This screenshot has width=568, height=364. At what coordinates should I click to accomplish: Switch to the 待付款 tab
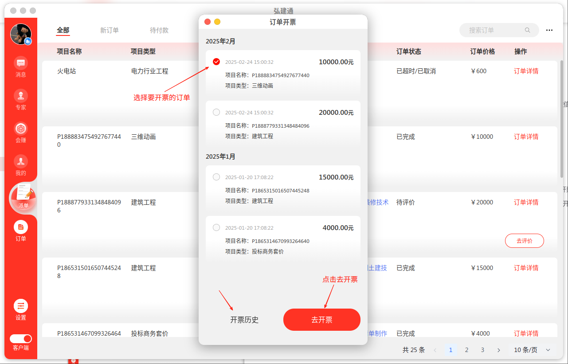point(159,30)
